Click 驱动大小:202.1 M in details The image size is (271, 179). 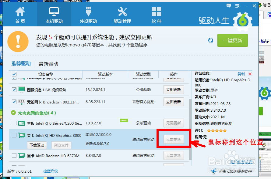click(x=210, y=117)
